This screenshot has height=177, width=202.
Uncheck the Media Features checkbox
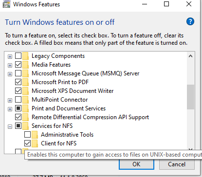(18, 65)
